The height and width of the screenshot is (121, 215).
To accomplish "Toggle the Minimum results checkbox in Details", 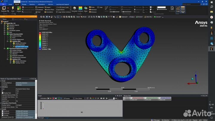I will tap(3, 111).
